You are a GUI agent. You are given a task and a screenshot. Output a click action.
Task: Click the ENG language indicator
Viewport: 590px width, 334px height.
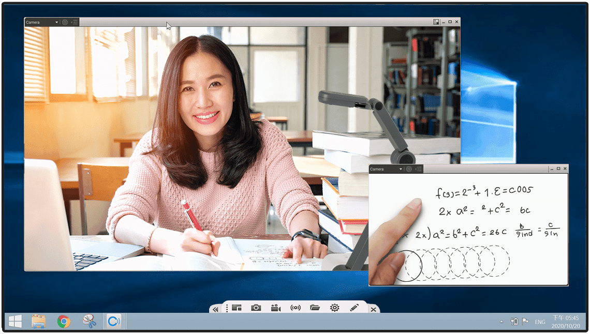click(540, 322)
